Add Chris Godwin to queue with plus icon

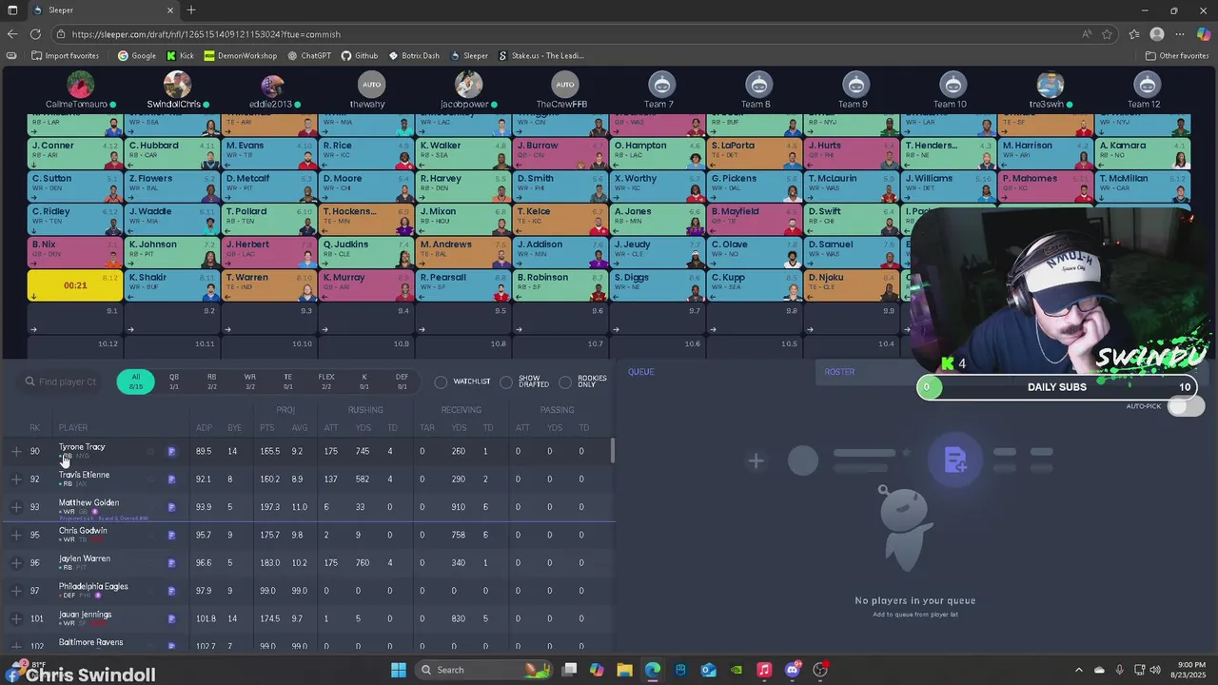tap(16, 535)
